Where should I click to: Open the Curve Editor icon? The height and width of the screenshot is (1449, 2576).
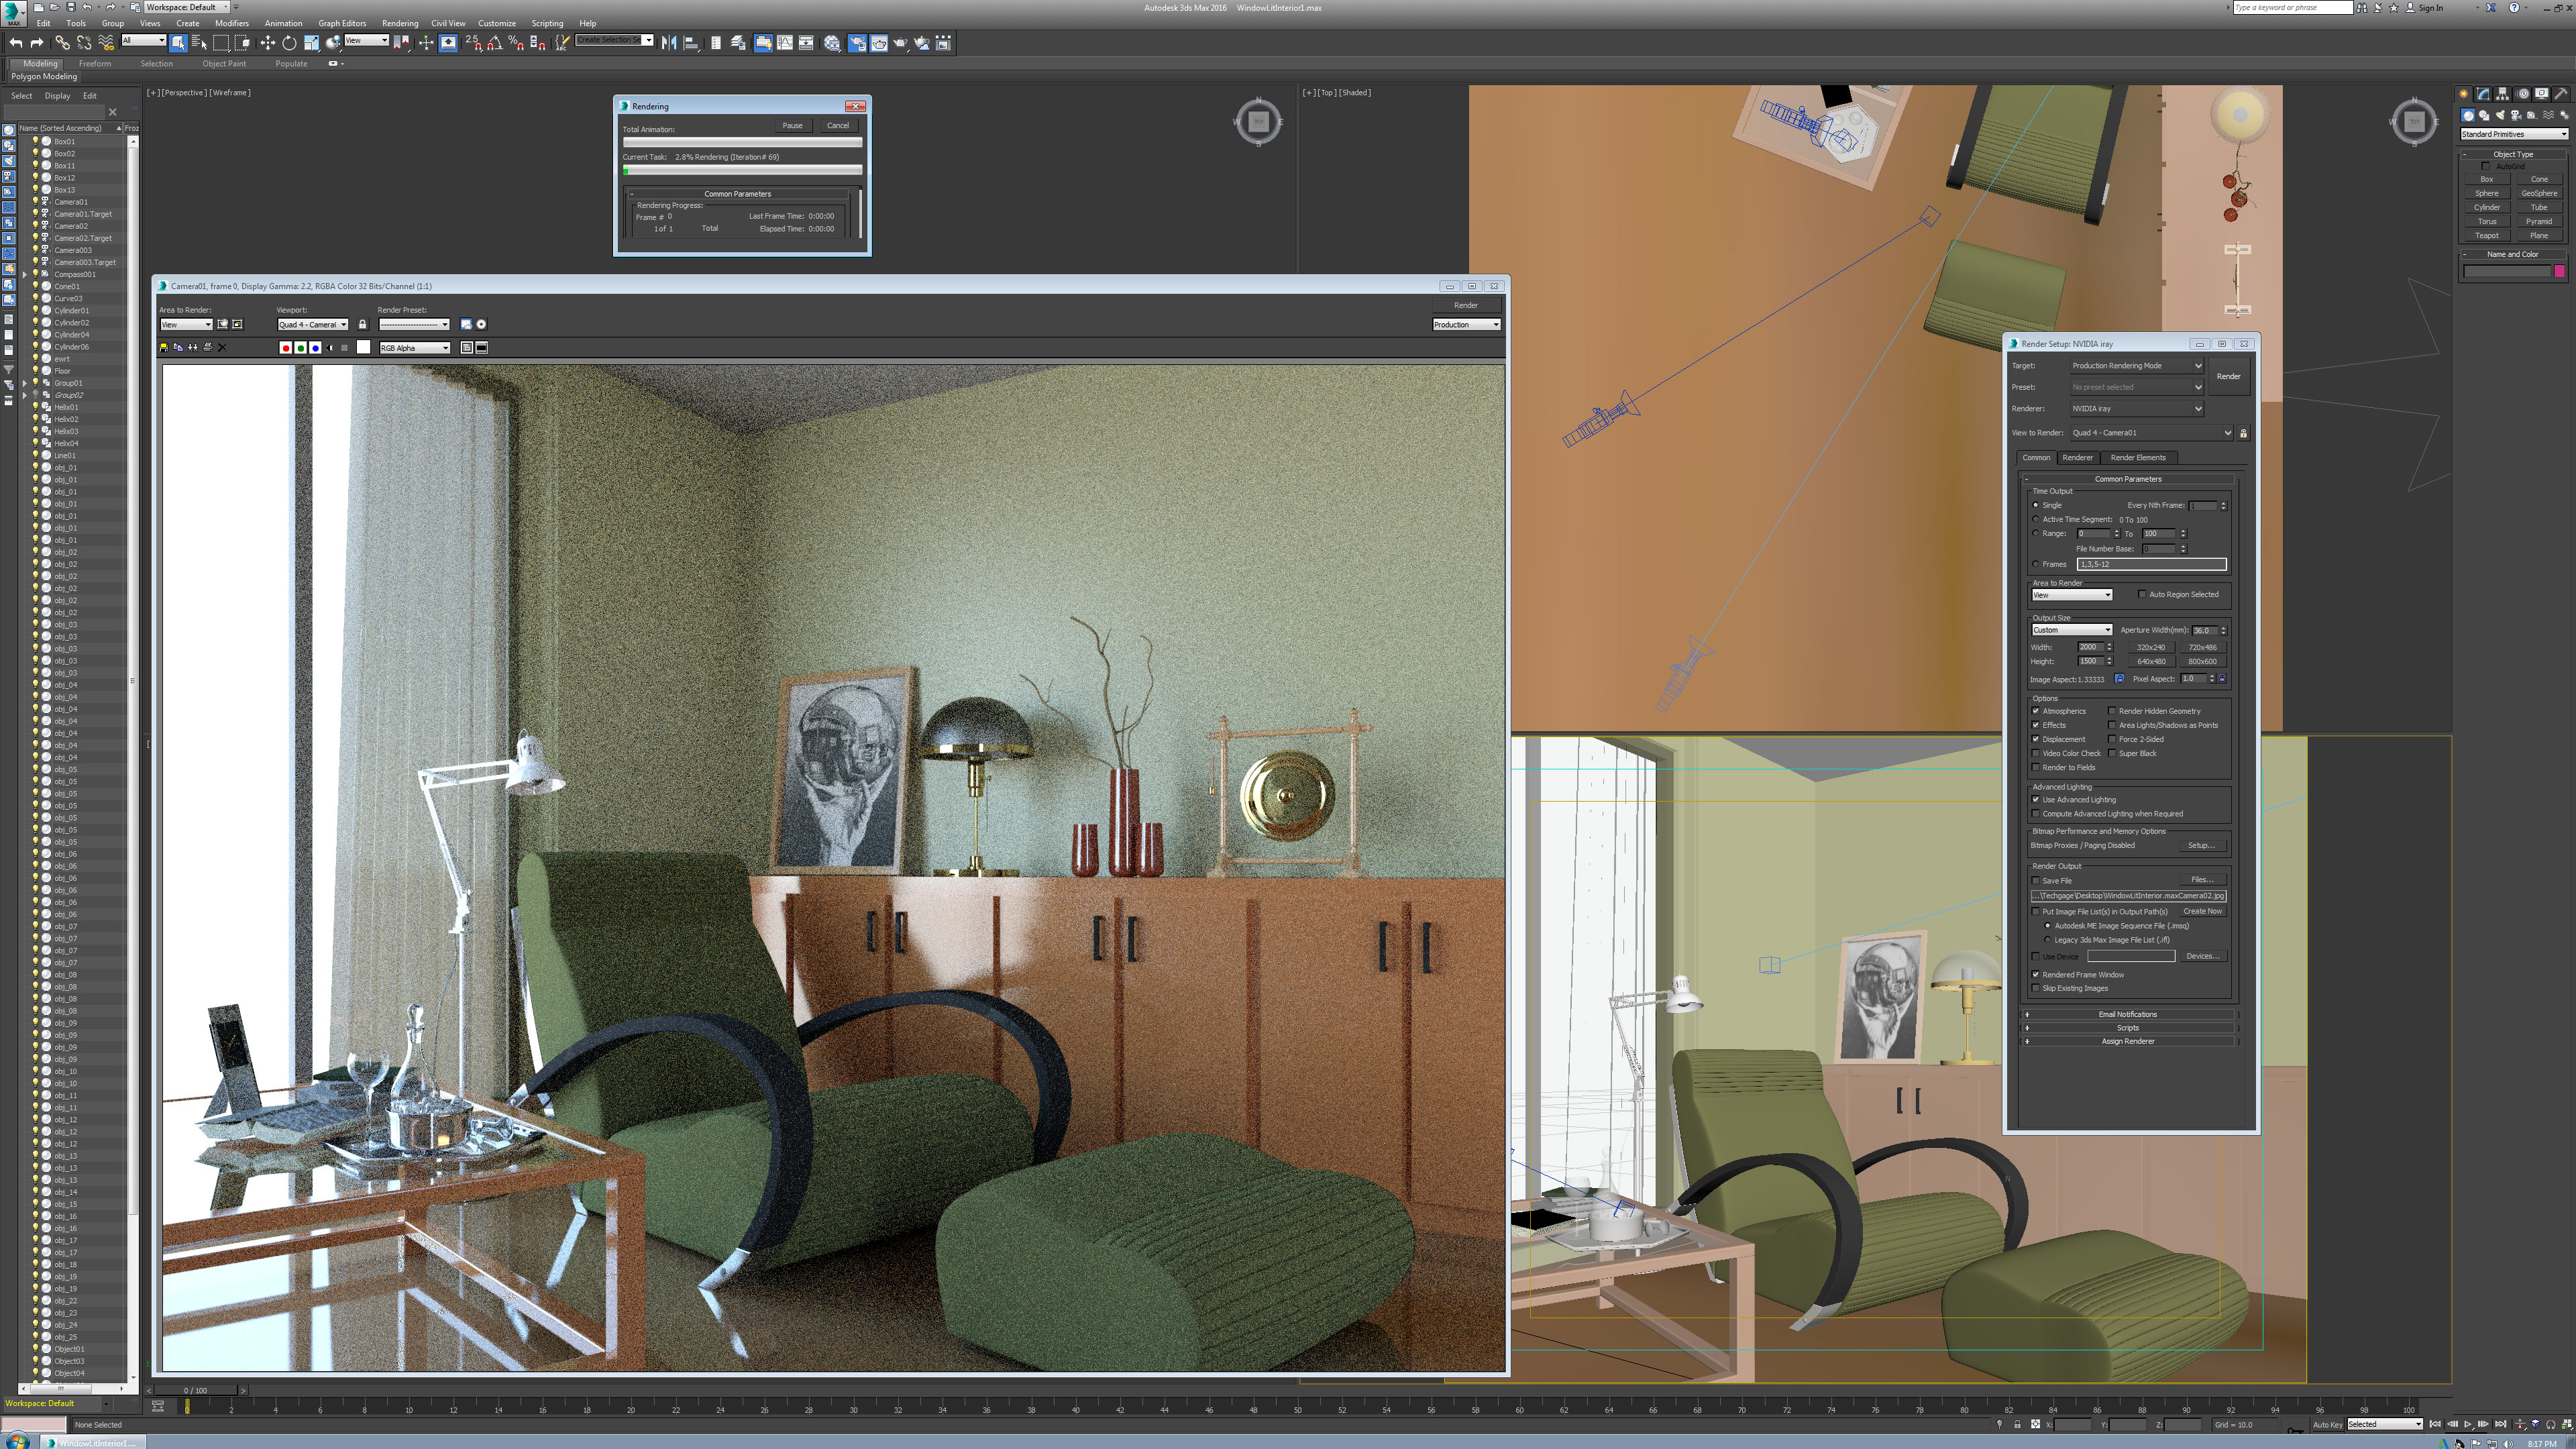click(784, 42)
